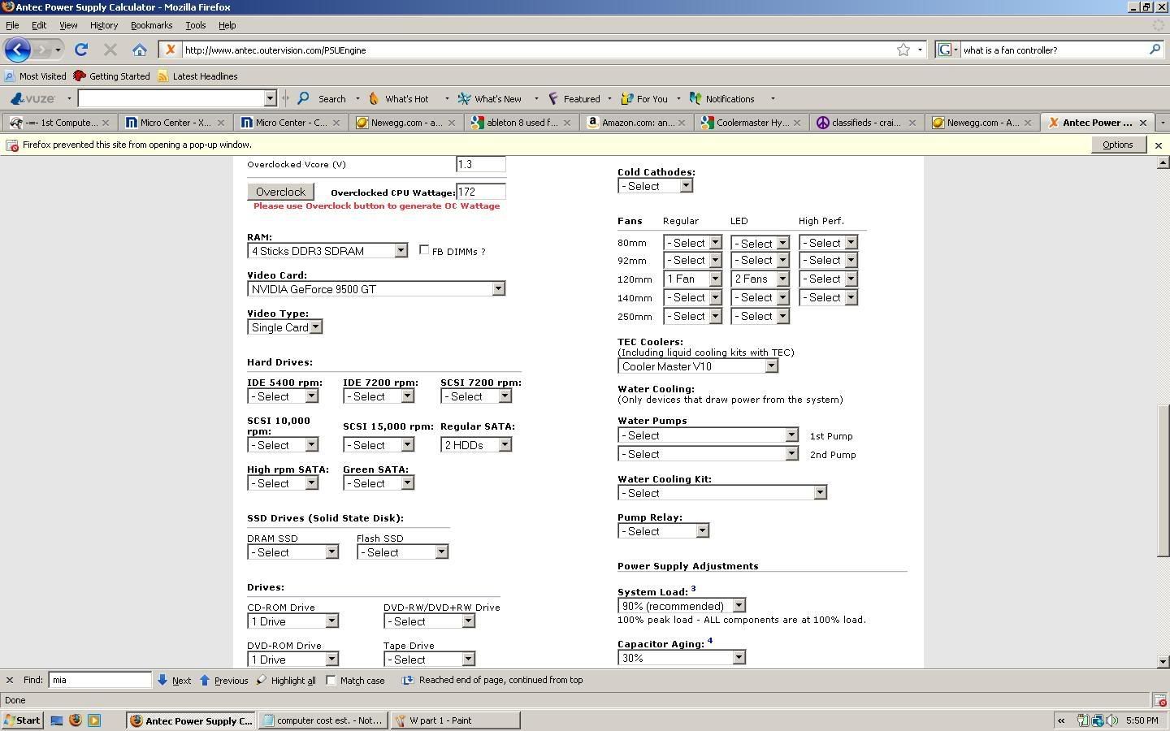Open Notifications toolbar item
This screenshot has width=1170, height=731.
[x=722, y=98]
